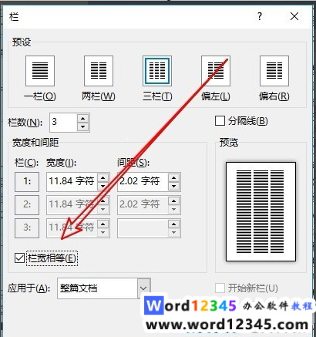
Task: Click the 开始新栏 start new column checkbox
Action: click(x=220, y=288)
